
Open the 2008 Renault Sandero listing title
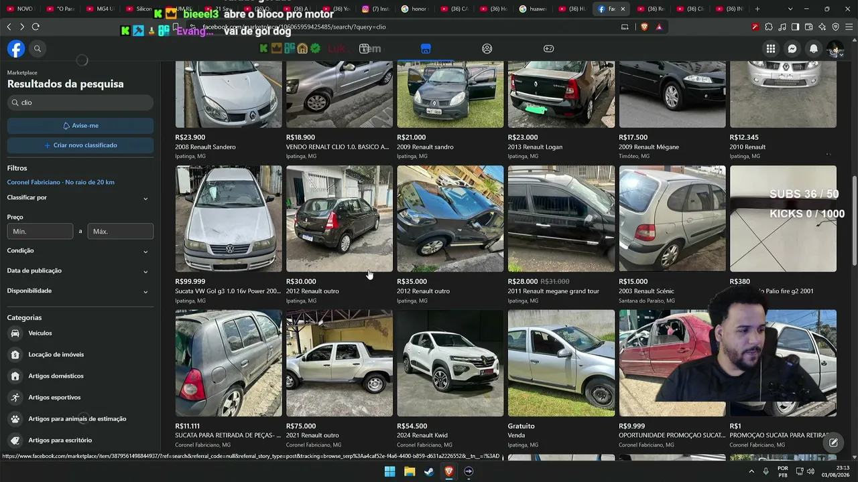click(x=206, y=147)
